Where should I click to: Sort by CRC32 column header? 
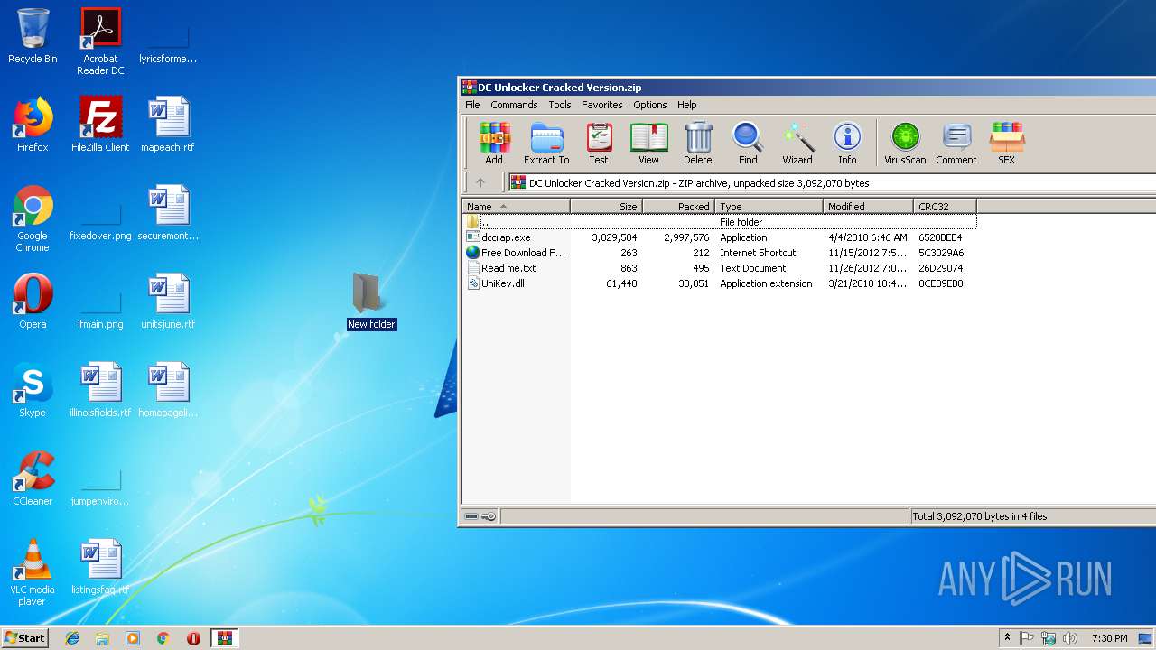[945, 207]
